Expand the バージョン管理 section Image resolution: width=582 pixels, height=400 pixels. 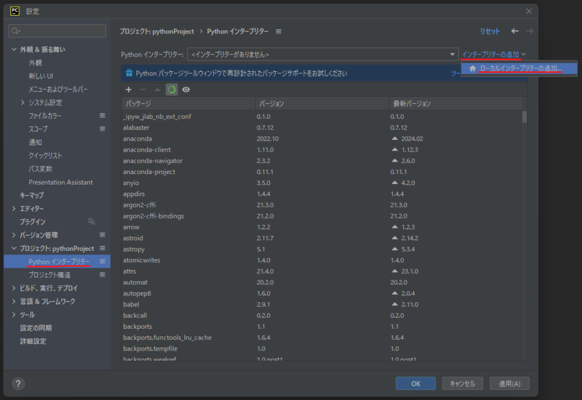click(14, 235)
